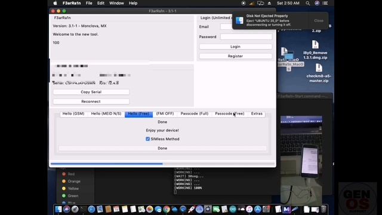Close the Disk Not Ejected notification

coord(319,21)
